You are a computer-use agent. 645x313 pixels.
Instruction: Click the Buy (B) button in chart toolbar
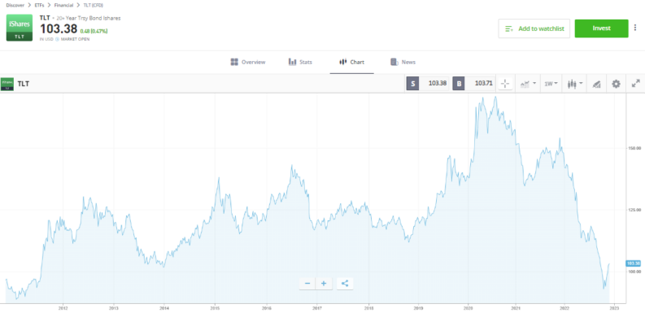(x=459, y=84)
